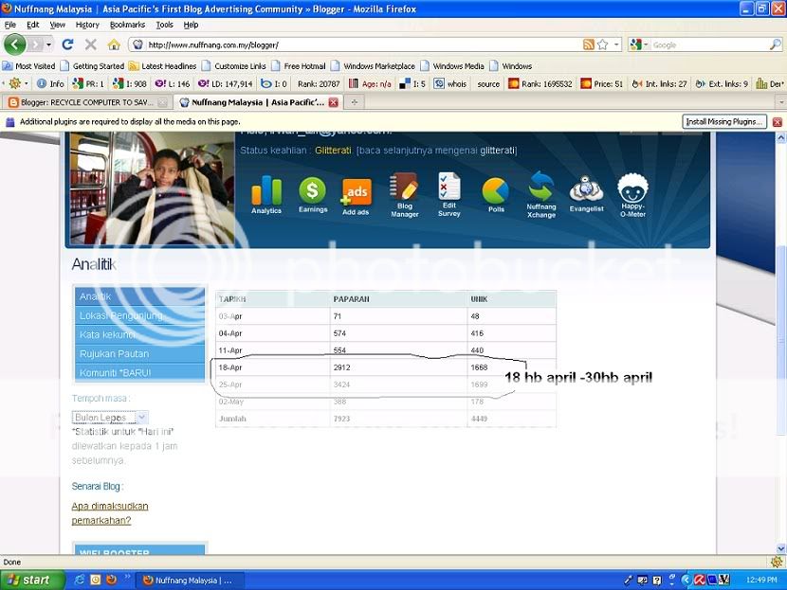
Task: Expand the SEO toolbar gear dropdown arrow
Action: [27, 83]
